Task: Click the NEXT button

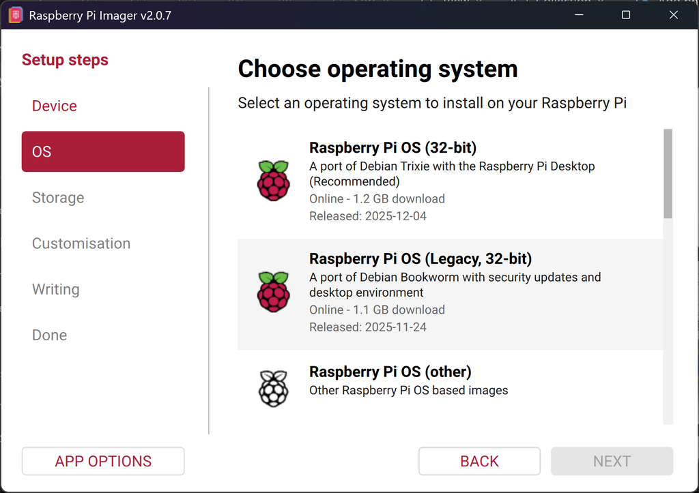Action: tap(612, 461)
